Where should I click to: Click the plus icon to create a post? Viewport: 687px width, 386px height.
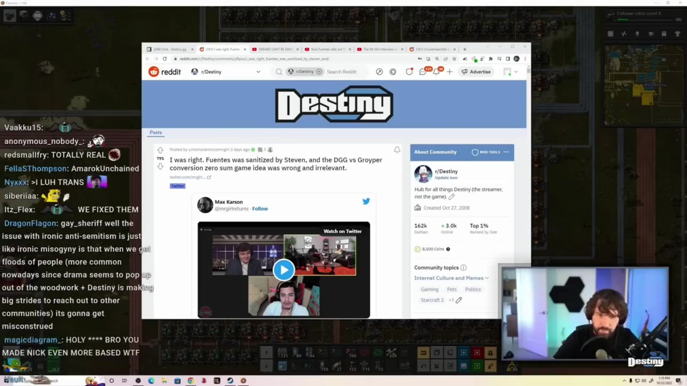click(x=450, y=72)
